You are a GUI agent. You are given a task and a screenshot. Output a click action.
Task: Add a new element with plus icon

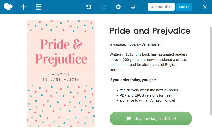24,7
